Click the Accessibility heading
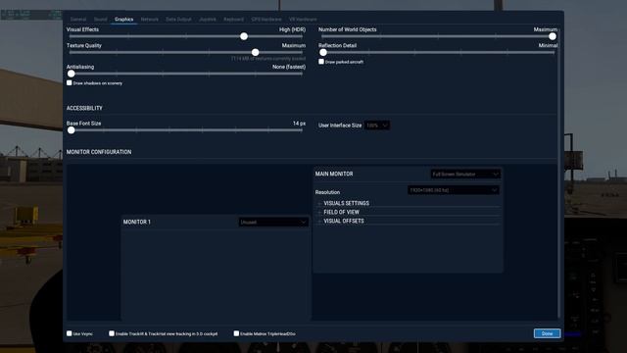The image size is (627, 353). pyautogui.click(x=84, y=108)
